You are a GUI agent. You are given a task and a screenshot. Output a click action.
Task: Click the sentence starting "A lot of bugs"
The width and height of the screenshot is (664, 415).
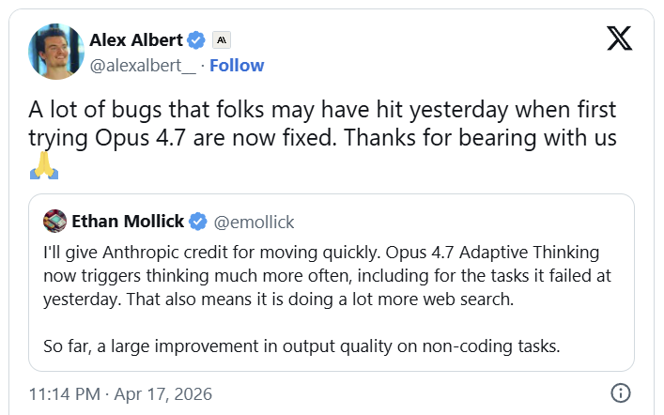(x=319, y=110)
